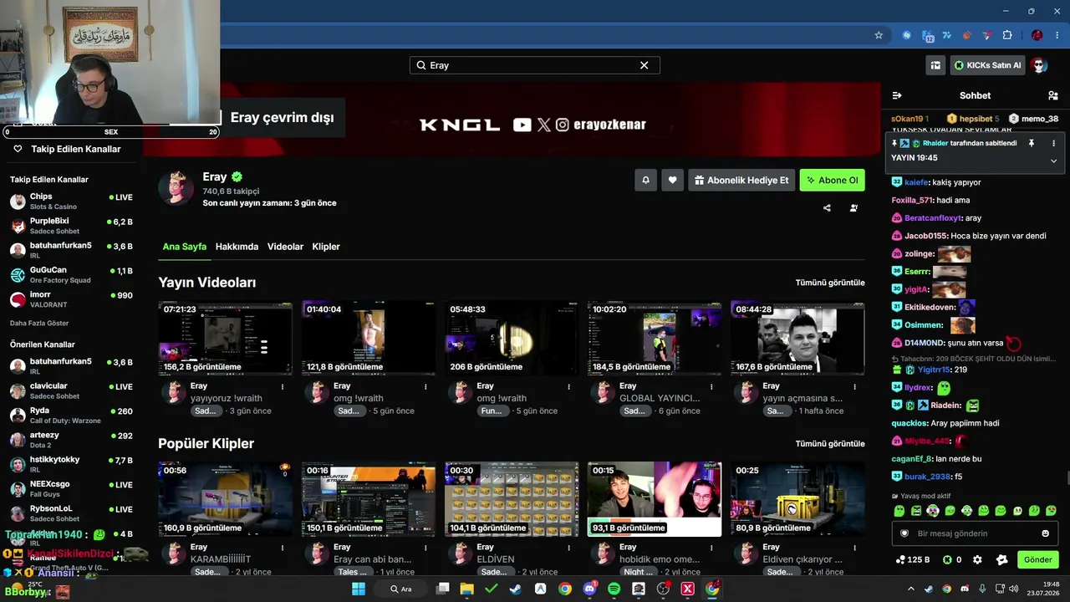1070x602 pixels.
Task: Open the 10:02:20 stream video thumbnail
Action: [655, 338]
